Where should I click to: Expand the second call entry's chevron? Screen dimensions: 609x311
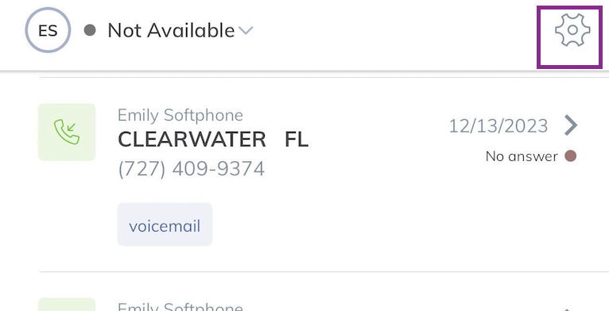coord(571,309)
